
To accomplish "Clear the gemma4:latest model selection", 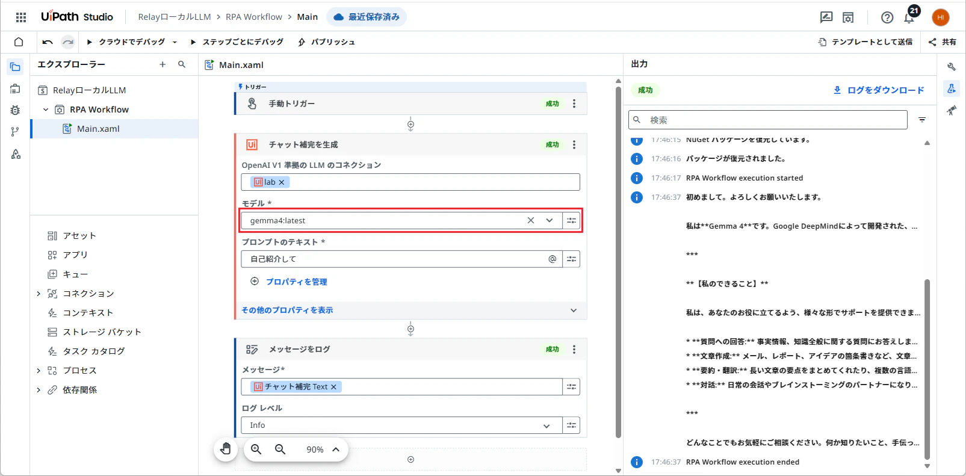I will coord(531,220).
